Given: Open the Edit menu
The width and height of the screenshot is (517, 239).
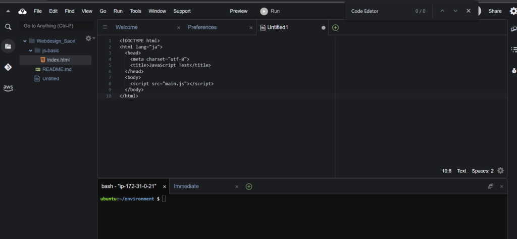Looking at the screenshot, I should coord(54,11).
